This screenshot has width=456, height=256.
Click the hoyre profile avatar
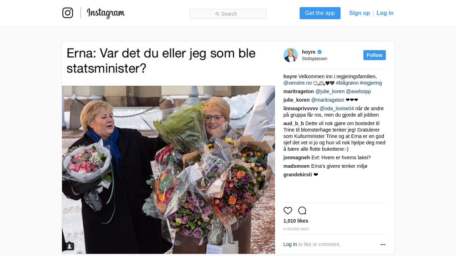(x=291, y=55)
